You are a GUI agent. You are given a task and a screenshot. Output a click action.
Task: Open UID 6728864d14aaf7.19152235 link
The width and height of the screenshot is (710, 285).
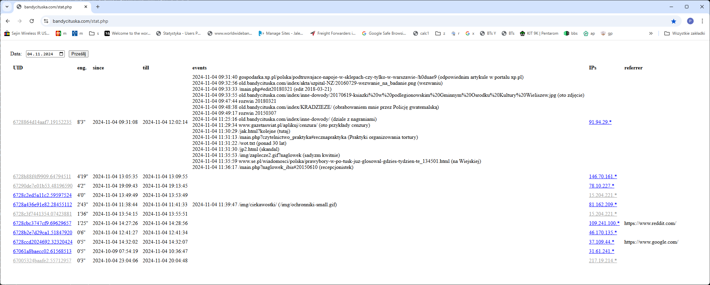tap(42, 122)
